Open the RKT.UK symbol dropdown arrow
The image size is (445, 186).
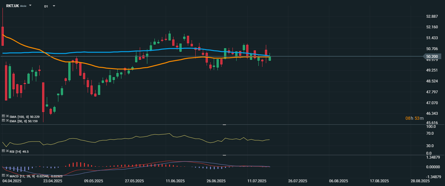point(30,6)
